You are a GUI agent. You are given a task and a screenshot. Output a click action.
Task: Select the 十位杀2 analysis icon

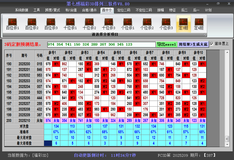[x=89, y=24]
